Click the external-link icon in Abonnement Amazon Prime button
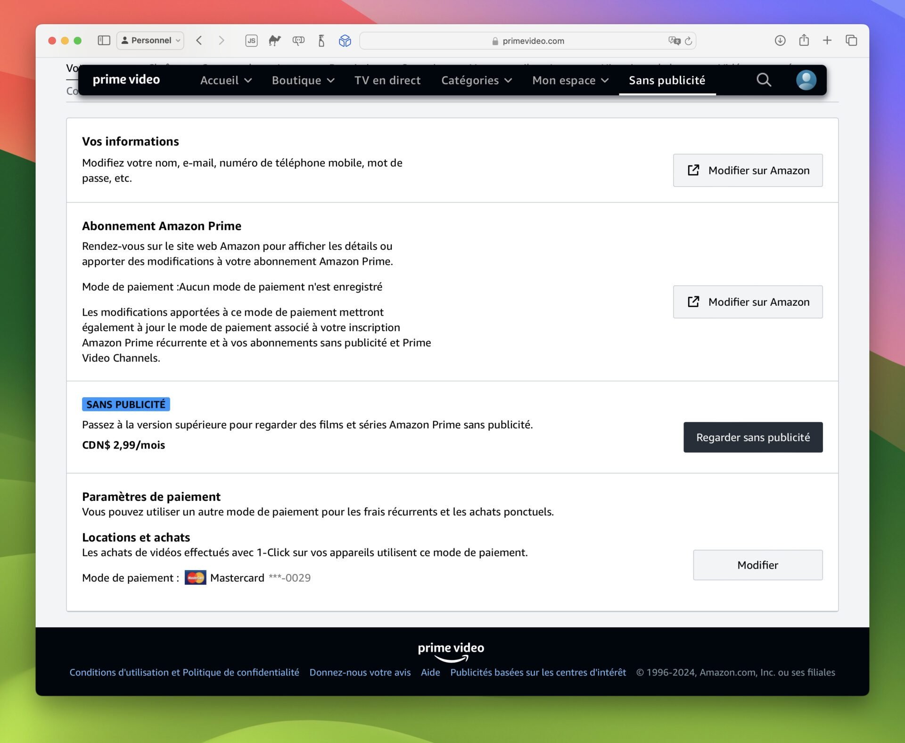 coord(693,302)
